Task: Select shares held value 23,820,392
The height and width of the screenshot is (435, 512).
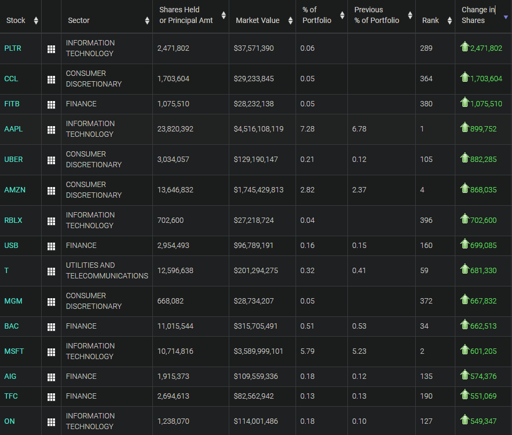Action: tap(175, 129)
